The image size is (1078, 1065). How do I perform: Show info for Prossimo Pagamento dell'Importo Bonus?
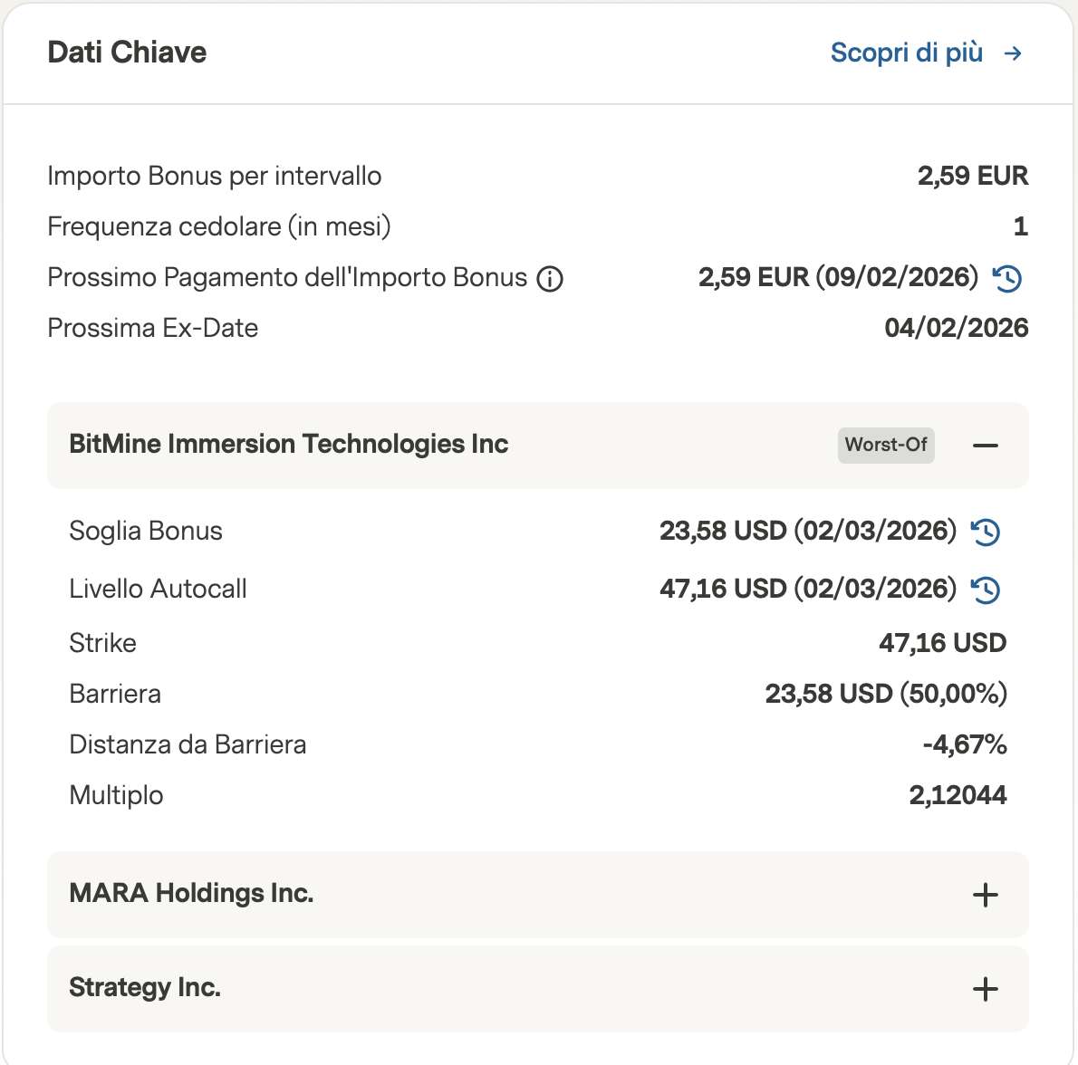(550, 279)
